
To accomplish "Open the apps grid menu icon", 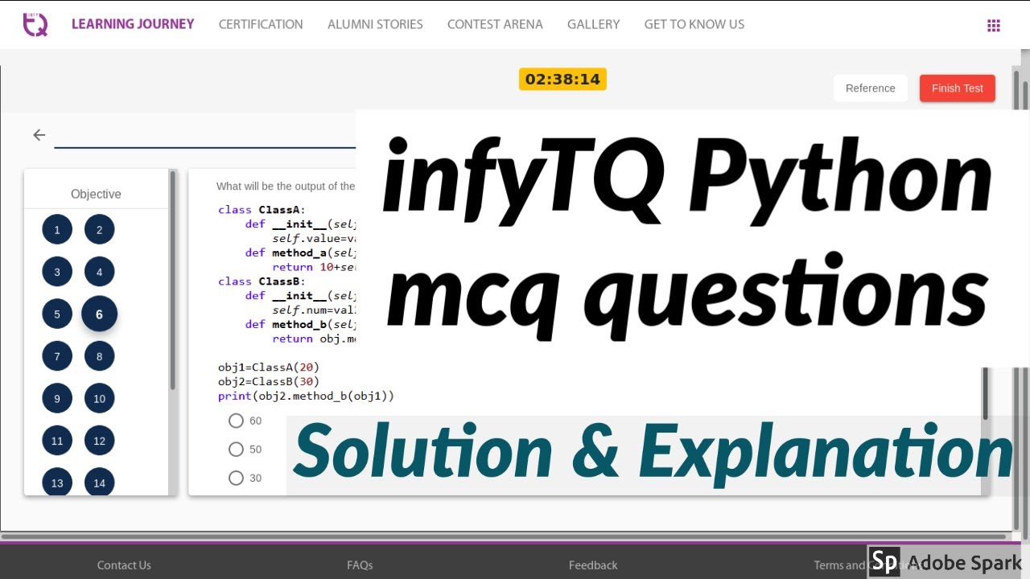I will (x=994, y=25).
